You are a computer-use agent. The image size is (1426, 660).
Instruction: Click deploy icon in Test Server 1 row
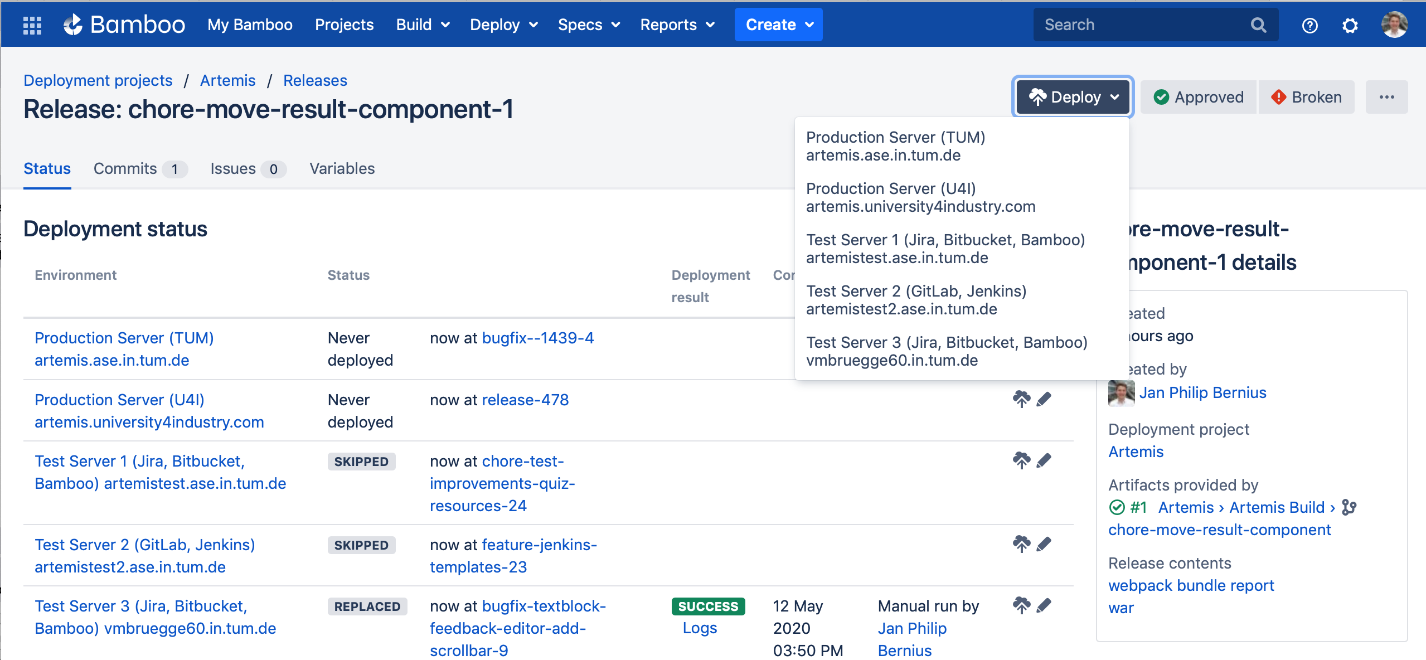pyautogui.click(x=1021, y=460)
